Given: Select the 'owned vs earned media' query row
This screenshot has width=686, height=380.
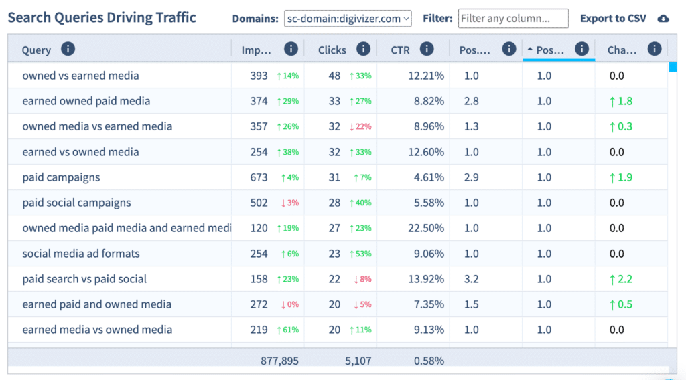Looking at the screenshot, I should tap(80, 76).
